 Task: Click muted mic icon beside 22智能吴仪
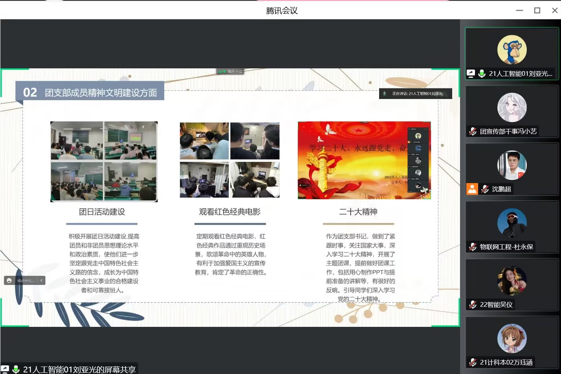coord(473,304)
